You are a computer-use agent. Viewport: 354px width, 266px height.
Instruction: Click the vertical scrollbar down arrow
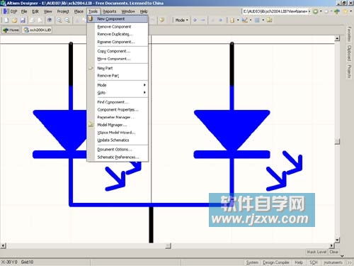tap(337, 240)
